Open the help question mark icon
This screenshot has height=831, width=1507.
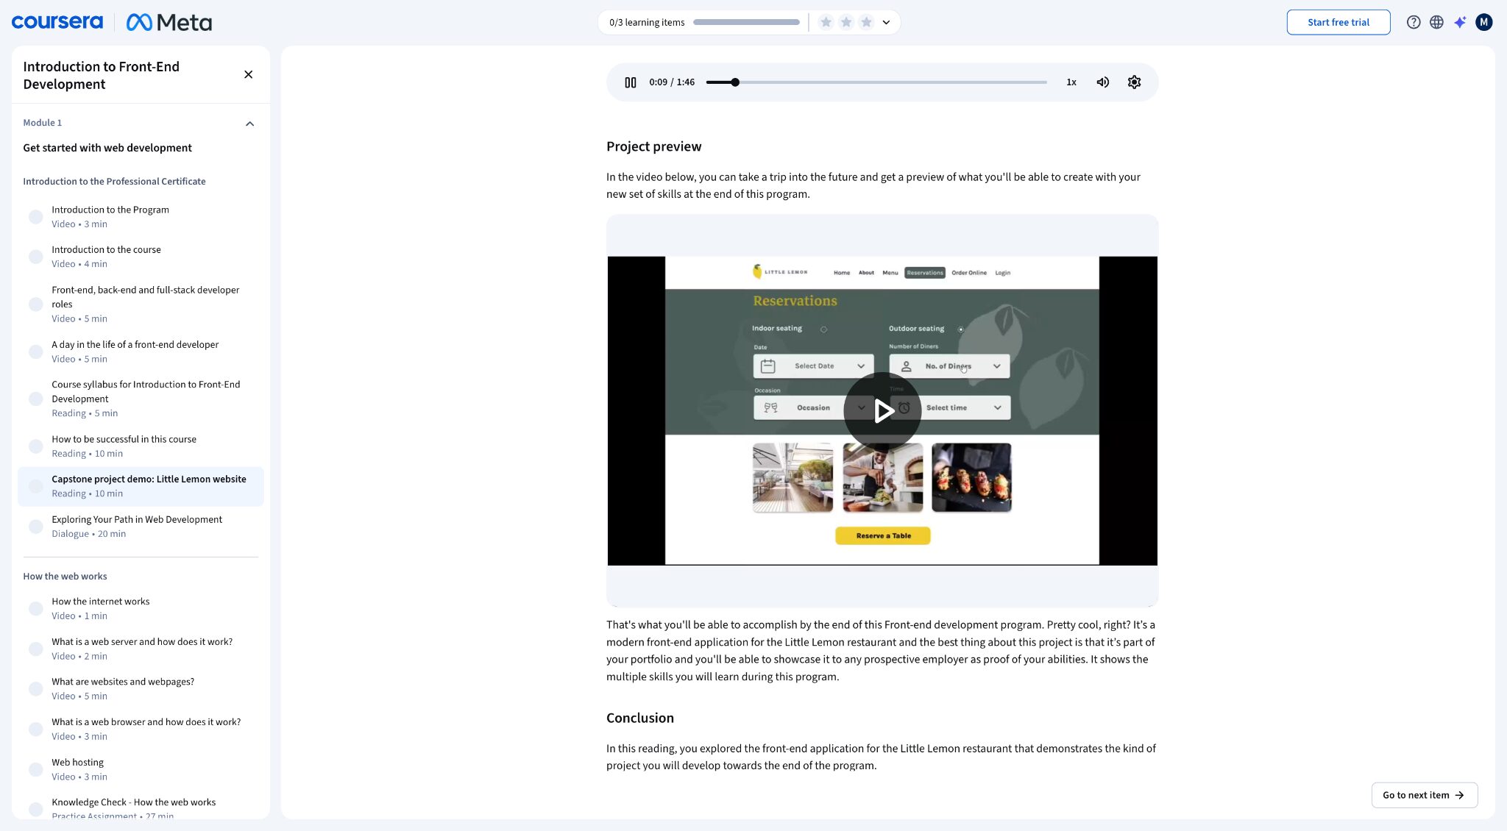(1413, 22)
